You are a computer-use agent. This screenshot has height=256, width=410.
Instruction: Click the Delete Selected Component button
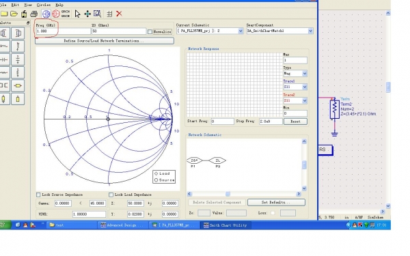coord(217,203)
